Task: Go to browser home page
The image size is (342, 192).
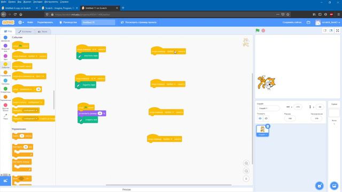Action: coord(21,14)
